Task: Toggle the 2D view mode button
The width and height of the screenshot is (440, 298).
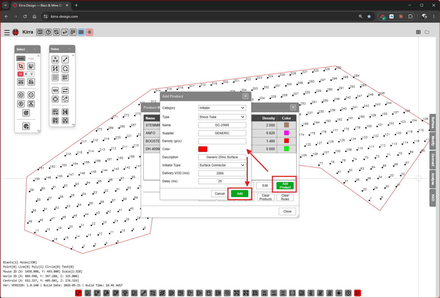Action: point(81,32)
